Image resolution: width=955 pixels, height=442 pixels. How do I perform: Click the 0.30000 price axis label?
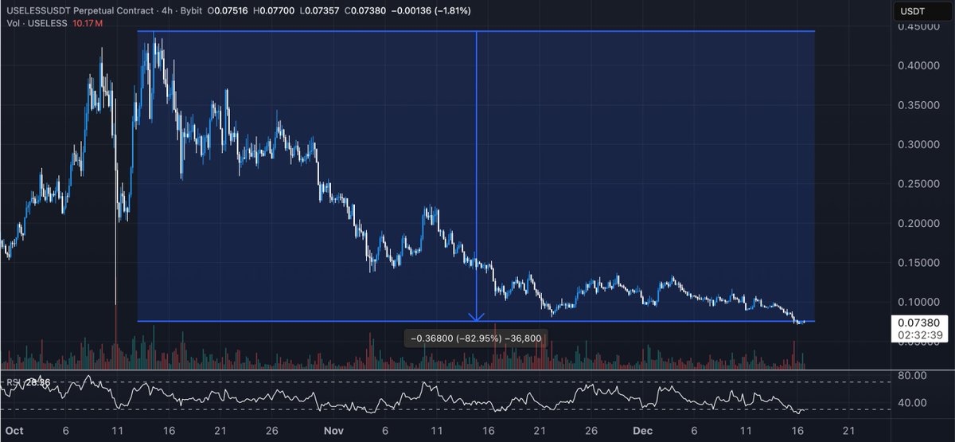point(918,144)
